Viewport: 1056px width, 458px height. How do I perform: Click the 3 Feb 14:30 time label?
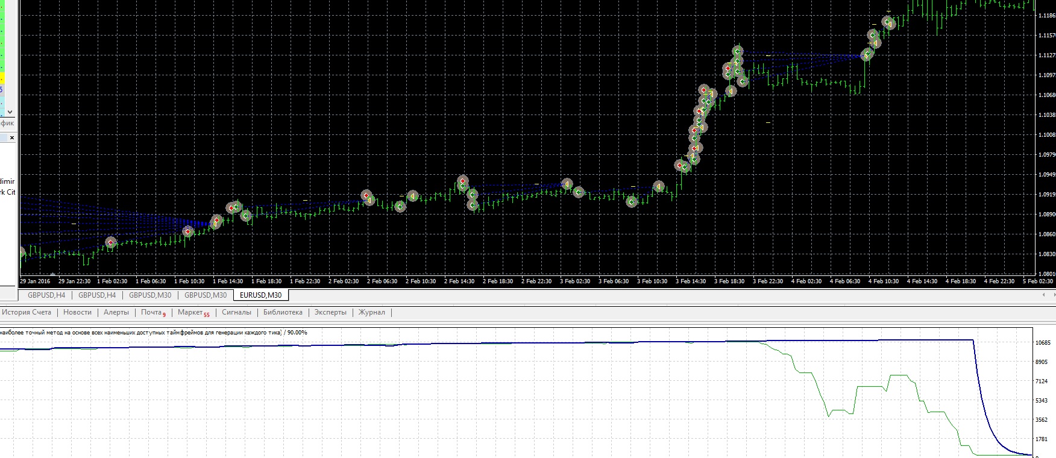click(x=691, y=281)
